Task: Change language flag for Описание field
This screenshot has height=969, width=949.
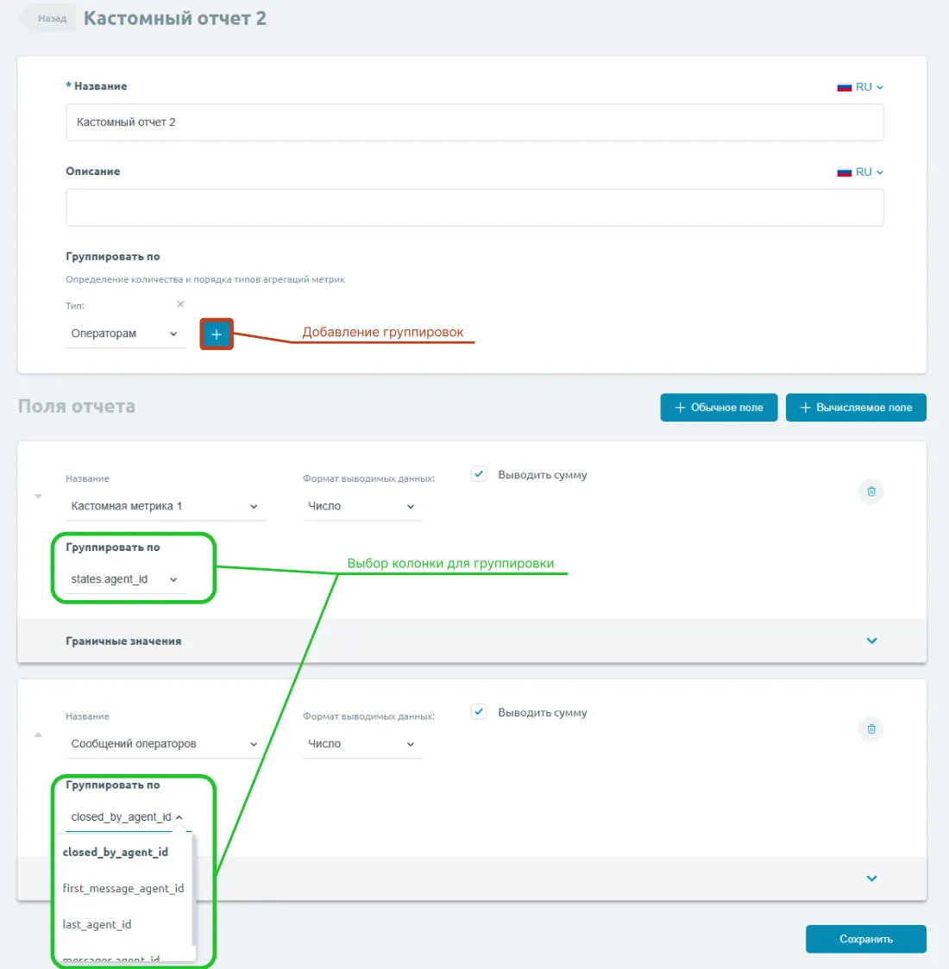Action: (860, 172)
